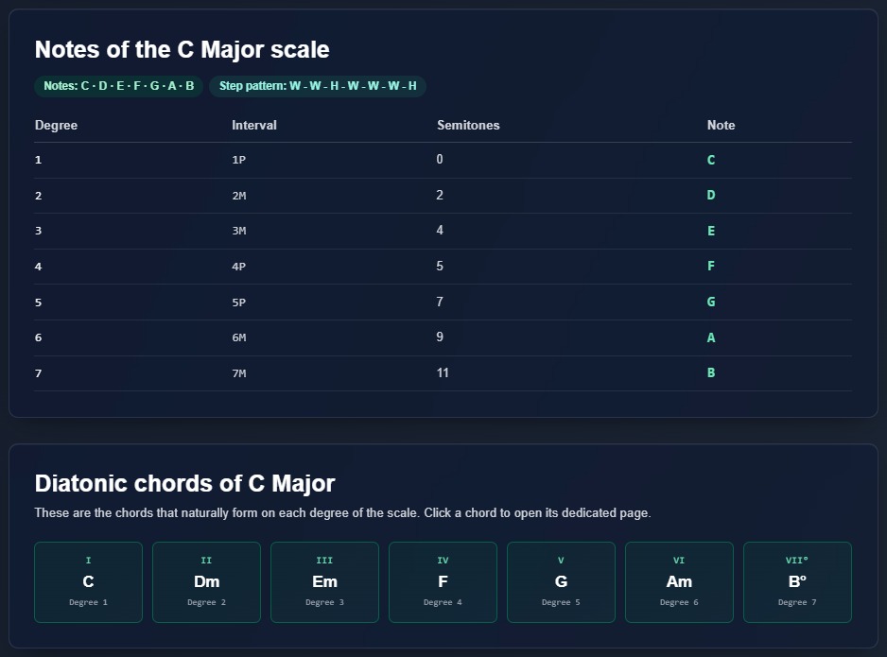The height and width of the screenshot is (657, 887).
Task: Click the Diatonic chords of C Major heading
Action: [x=185, y=483]
